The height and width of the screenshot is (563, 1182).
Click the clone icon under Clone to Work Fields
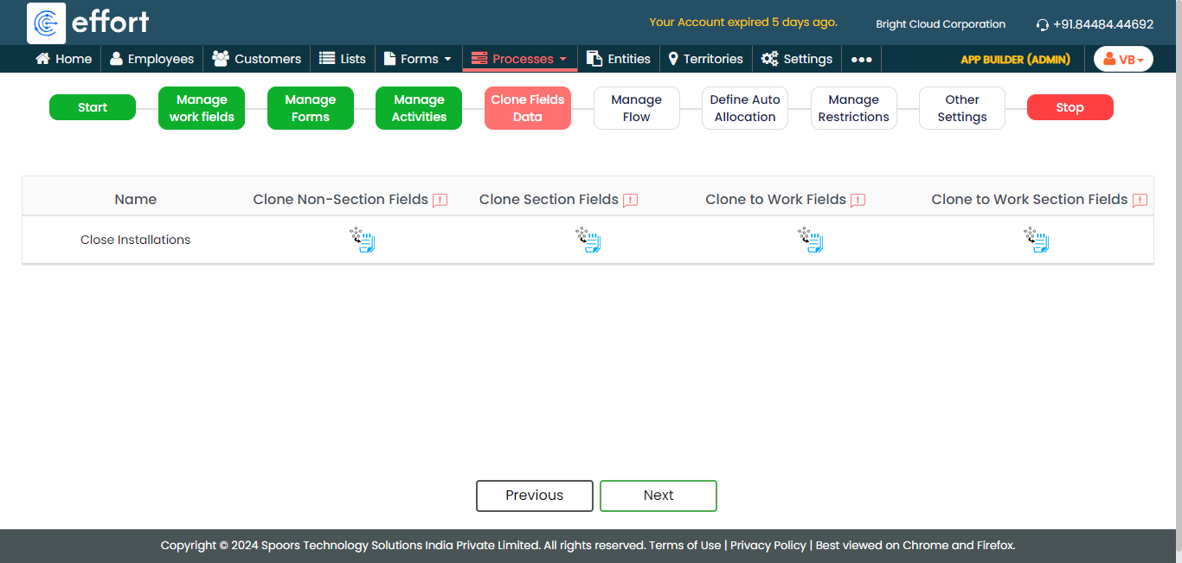click(811, 240)
